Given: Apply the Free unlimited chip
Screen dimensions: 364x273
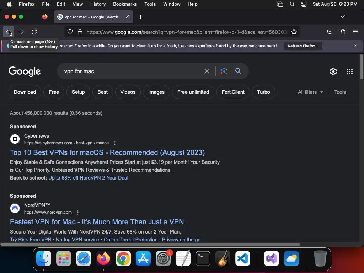Looking at the screenshot, I should pos(193,92).
